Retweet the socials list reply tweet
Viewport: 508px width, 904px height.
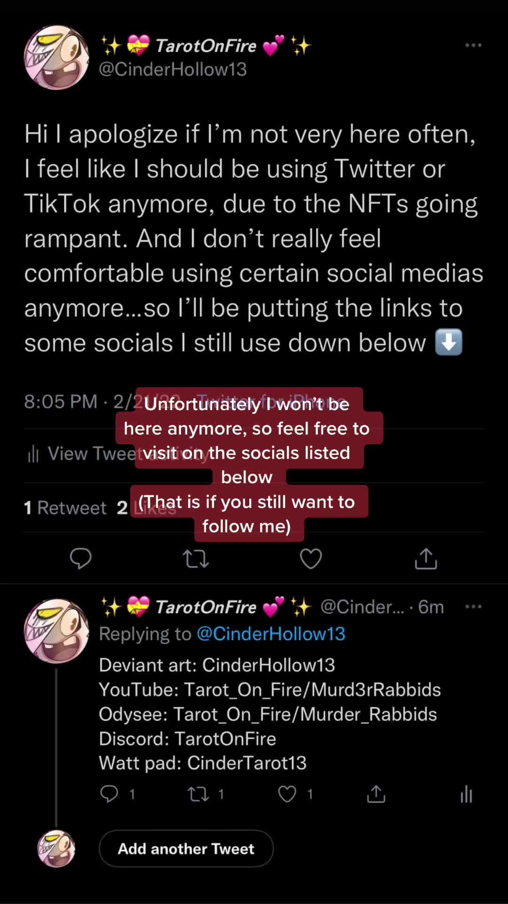tap(198, 794)
